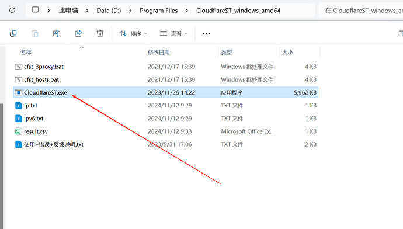
Task: Select the cfst_hosts.bat file name
Action: [x=41, y=79]
